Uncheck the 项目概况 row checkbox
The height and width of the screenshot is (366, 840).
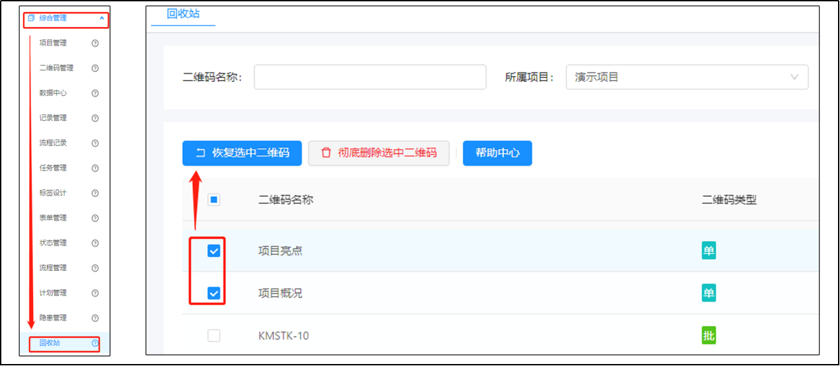214,293
